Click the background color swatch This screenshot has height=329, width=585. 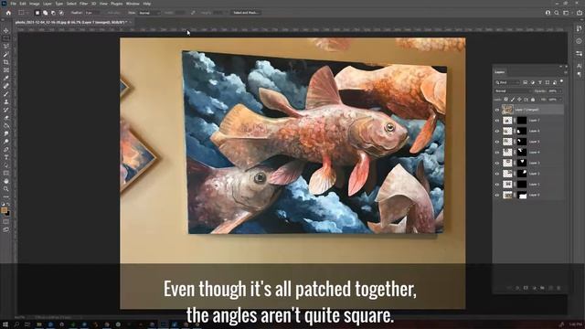(7, 213)
